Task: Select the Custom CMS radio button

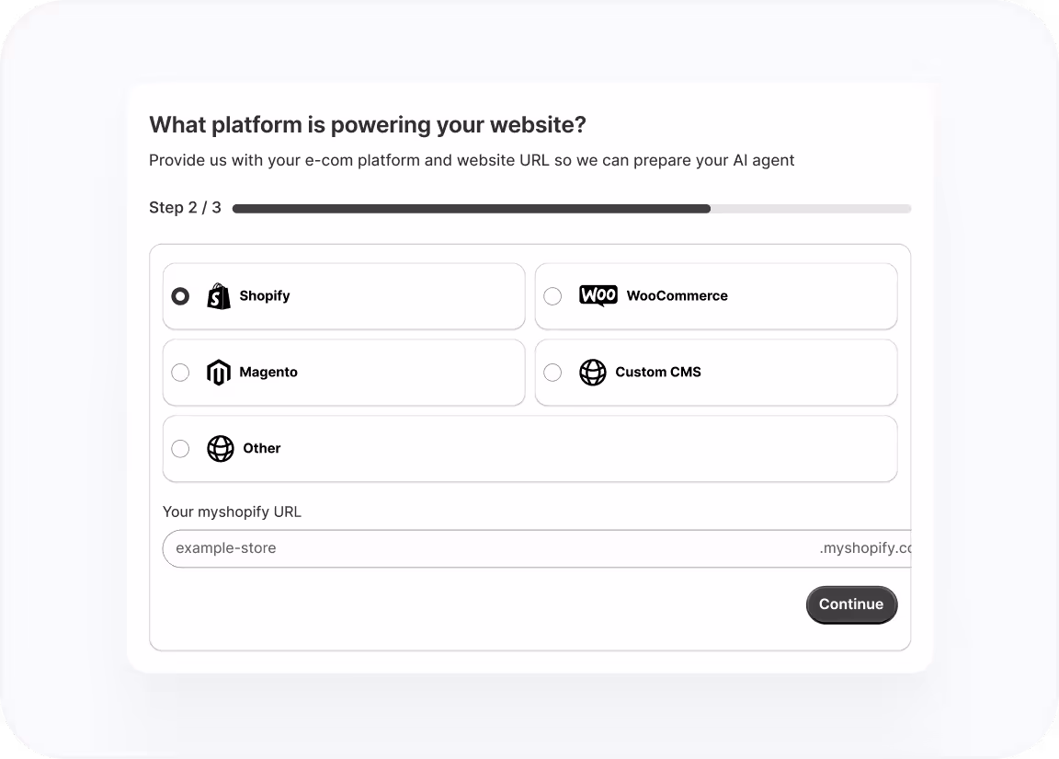Action: point(552,372)
